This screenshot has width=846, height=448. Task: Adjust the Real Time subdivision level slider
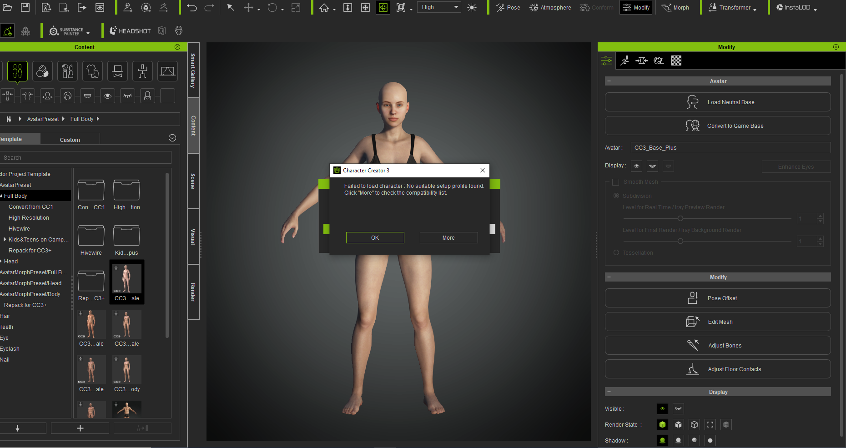pyautogui.click(x=680, y=219)
